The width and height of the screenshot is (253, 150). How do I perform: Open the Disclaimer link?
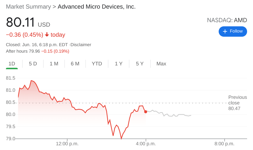coord(81,45)
